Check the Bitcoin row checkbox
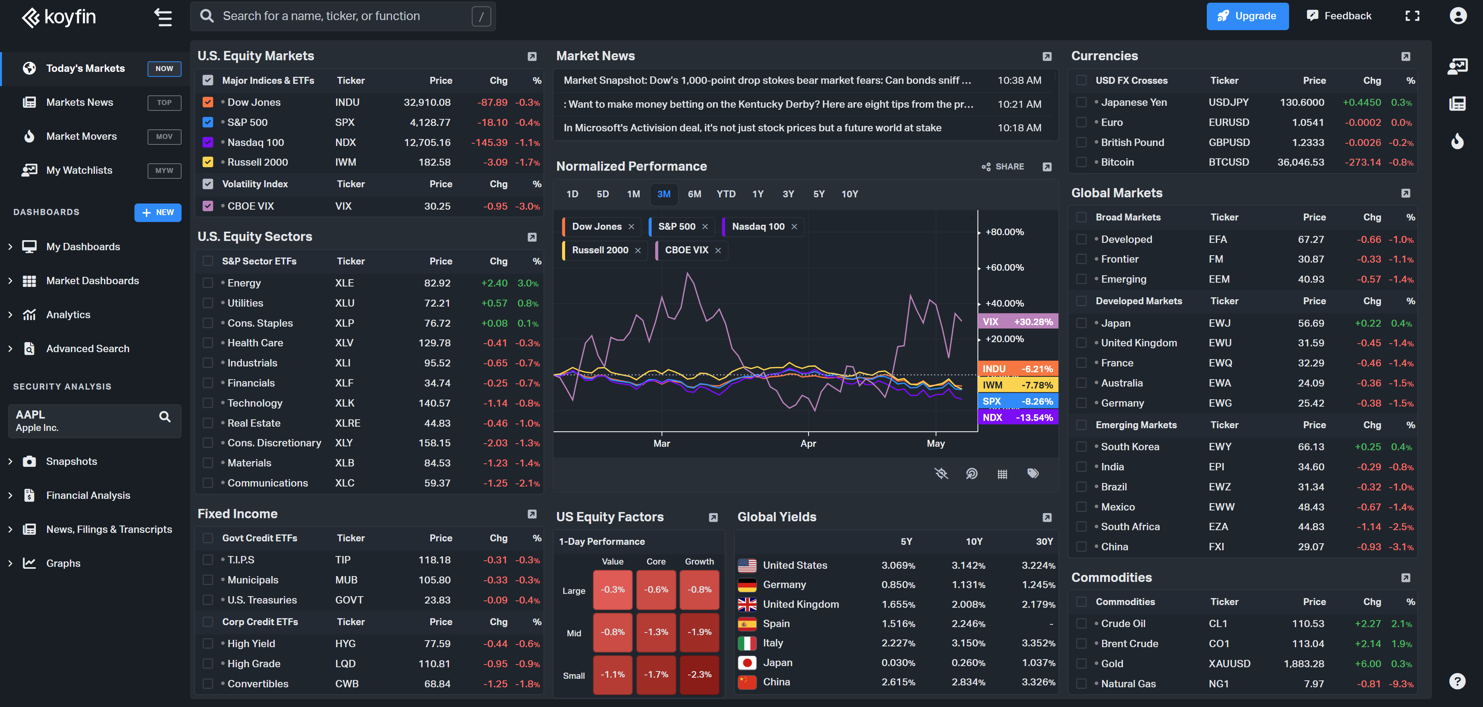 [1081, 162]
